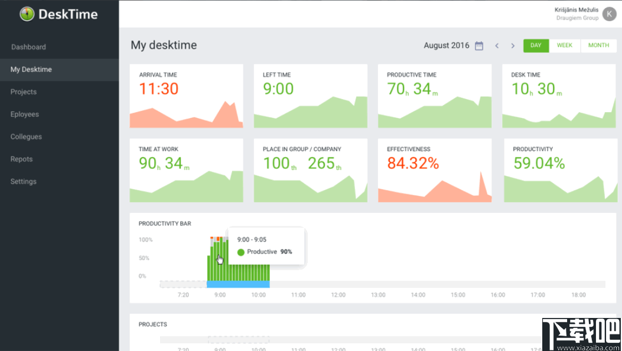The height and width of the screenshot is (351, 622).
Task: Open the August 2016 date selector
Action: tap(447, 45)
